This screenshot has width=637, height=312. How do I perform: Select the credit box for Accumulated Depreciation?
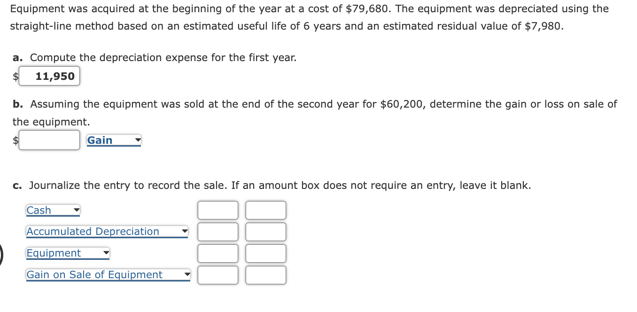tap(265, 232)
